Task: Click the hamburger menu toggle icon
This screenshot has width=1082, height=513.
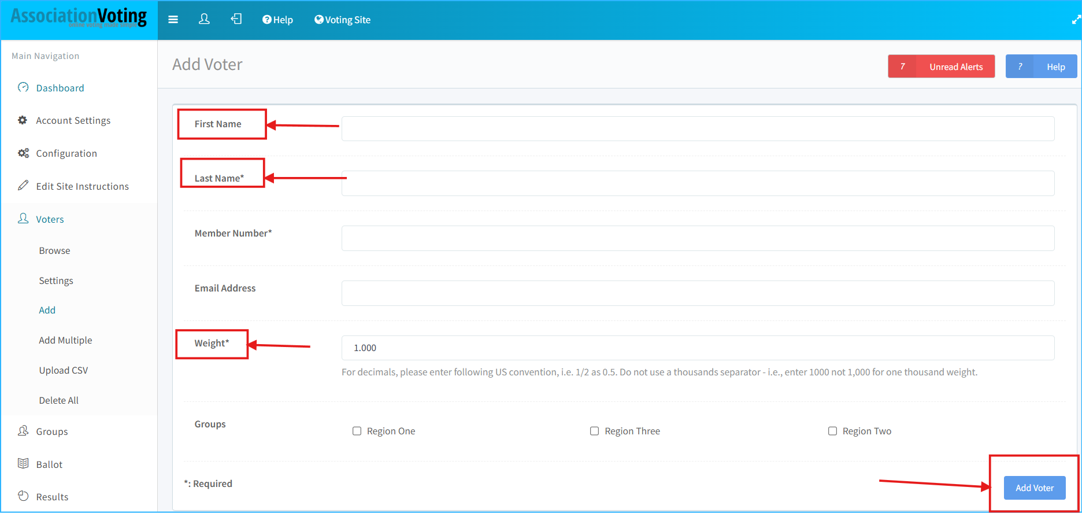Action: point(173,20)
